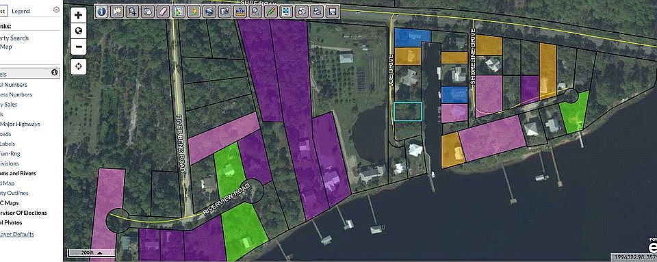Select the Identify info tool
657x262 pixels.
point(101,12)
